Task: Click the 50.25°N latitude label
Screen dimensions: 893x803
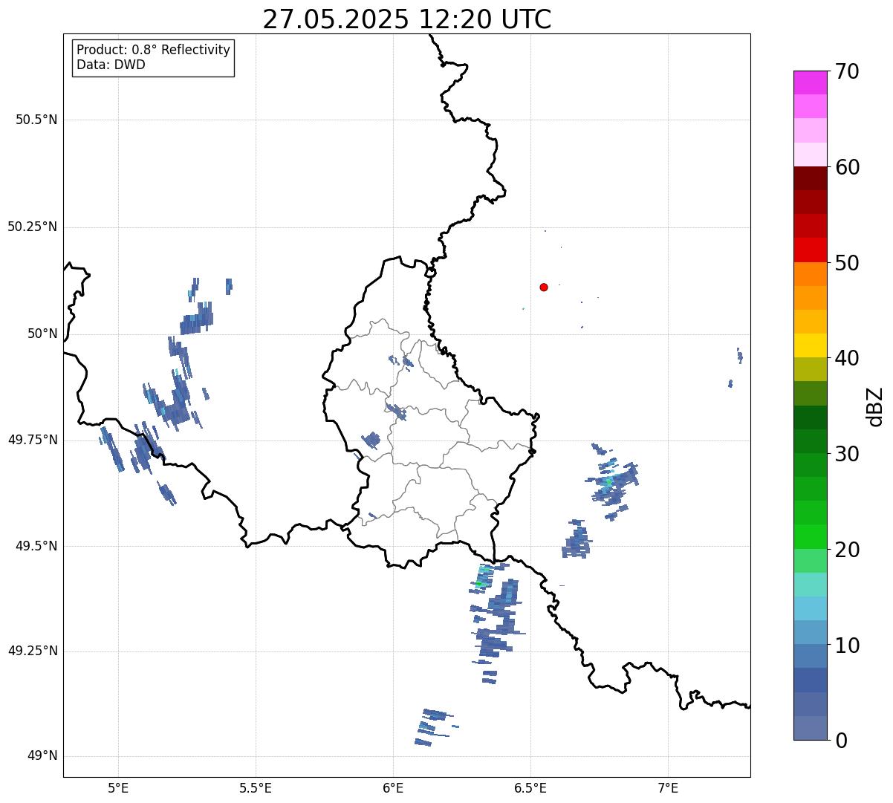Action: point(33,227)
